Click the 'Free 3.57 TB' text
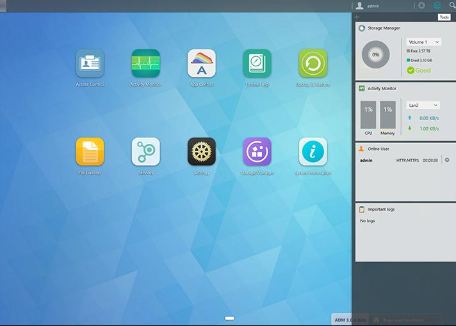The image size is (456, 326). [x=420, y=51]
